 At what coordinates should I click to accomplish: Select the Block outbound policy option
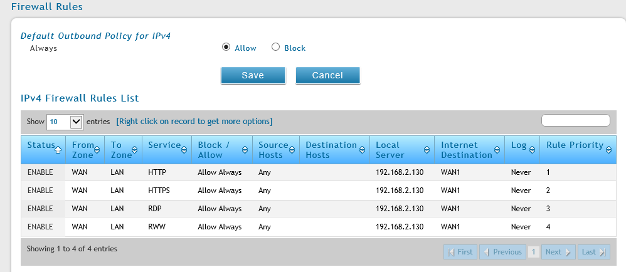click(x=275, y=47)
